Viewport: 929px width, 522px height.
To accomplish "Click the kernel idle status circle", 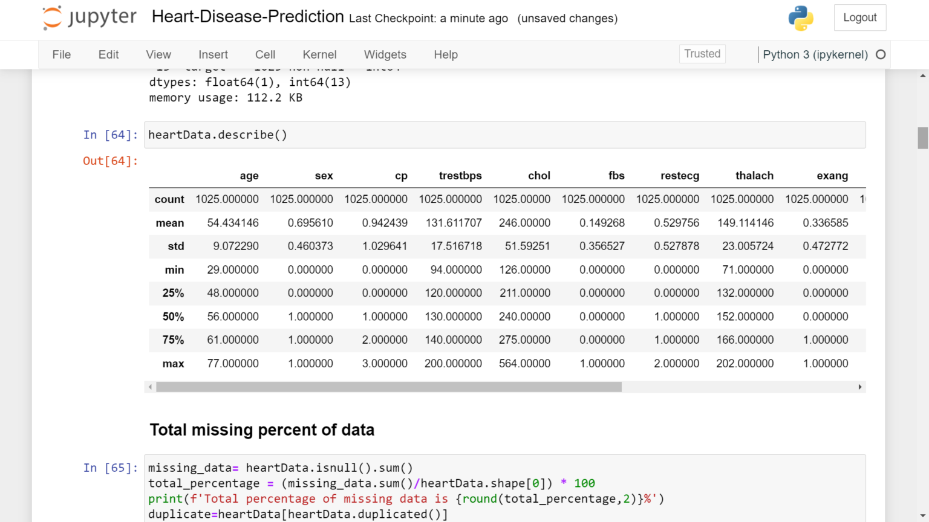I will pyautogui.click(x=881, y=54).
